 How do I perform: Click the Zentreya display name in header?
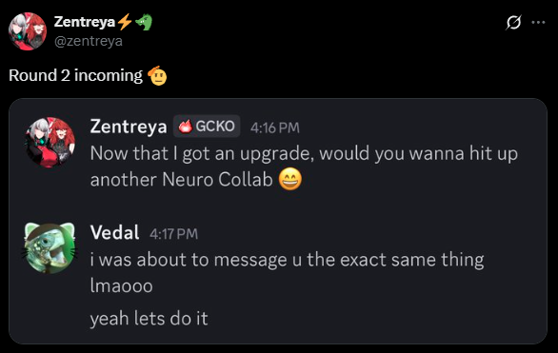(x=85, y=22)
